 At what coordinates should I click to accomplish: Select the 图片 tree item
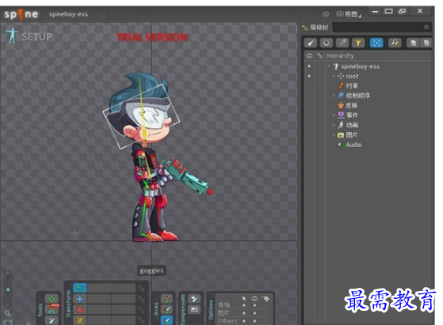(x=348, y=134)
